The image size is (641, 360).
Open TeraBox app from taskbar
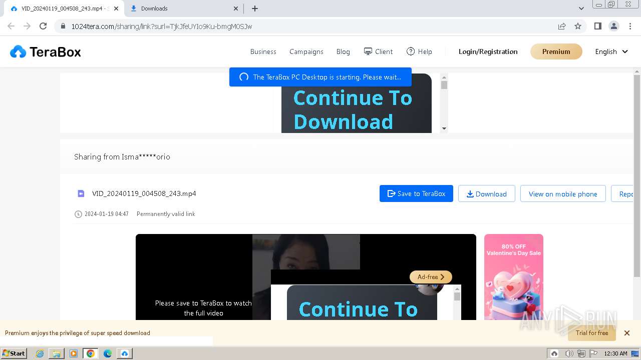(x=125, y=353)
